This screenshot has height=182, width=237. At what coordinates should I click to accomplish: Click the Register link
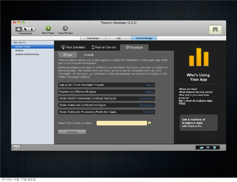tap(149, 92)
